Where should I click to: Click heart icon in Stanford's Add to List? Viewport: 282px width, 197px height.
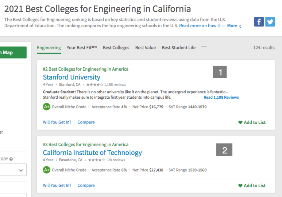click(x=240, y=122)
